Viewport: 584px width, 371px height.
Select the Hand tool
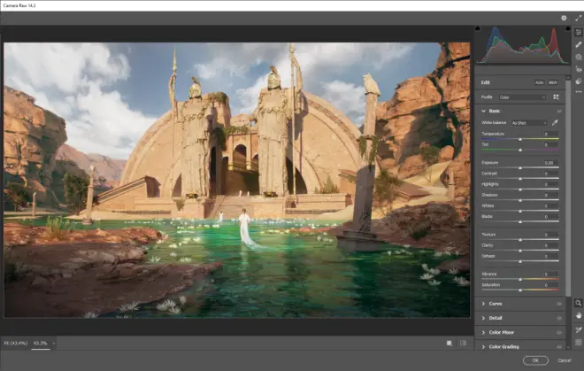(x=578, y=316)
